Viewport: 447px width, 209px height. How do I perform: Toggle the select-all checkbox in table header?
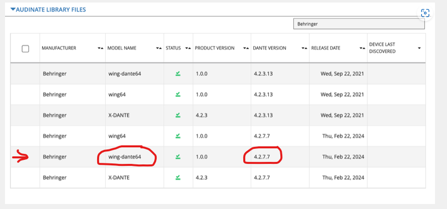coord(26,49)
